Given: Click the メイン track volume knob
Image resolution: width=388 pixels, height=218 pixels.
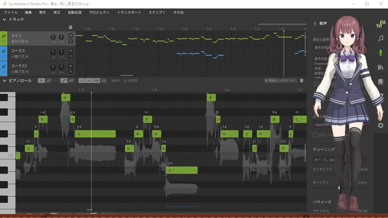Looking at the screenshot, I should click(x=53, y=37).
